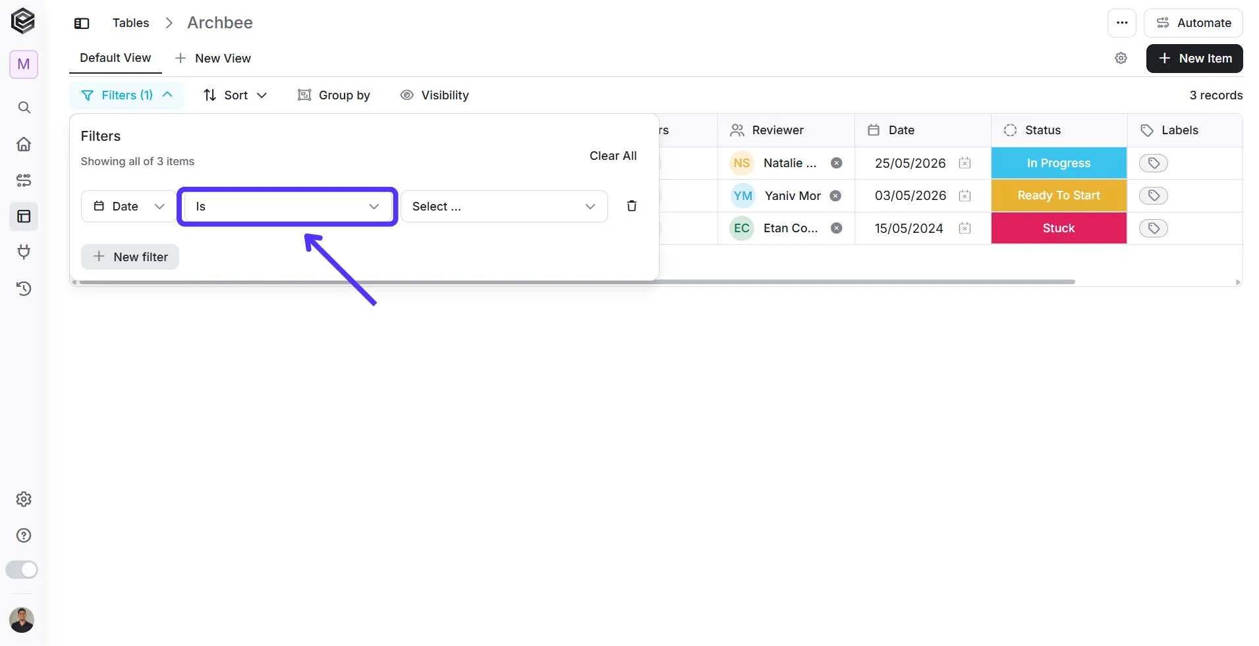Open the help question mark icon
The image size is (1259, 646).
[24, 535]
